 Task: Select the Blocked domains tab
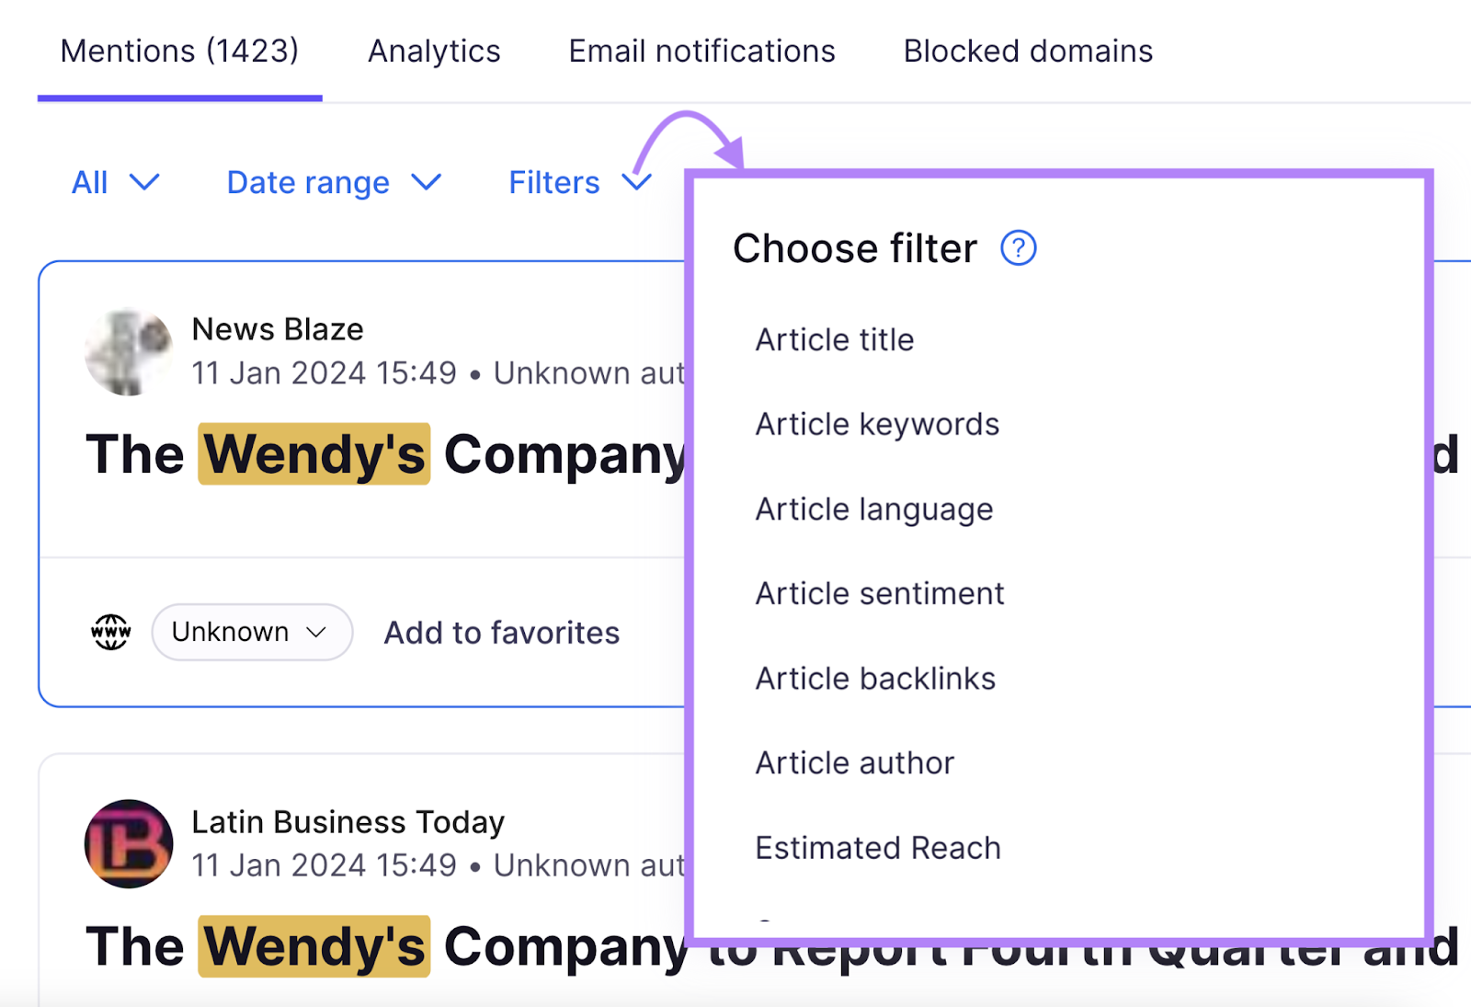[x=1027, y=51]
